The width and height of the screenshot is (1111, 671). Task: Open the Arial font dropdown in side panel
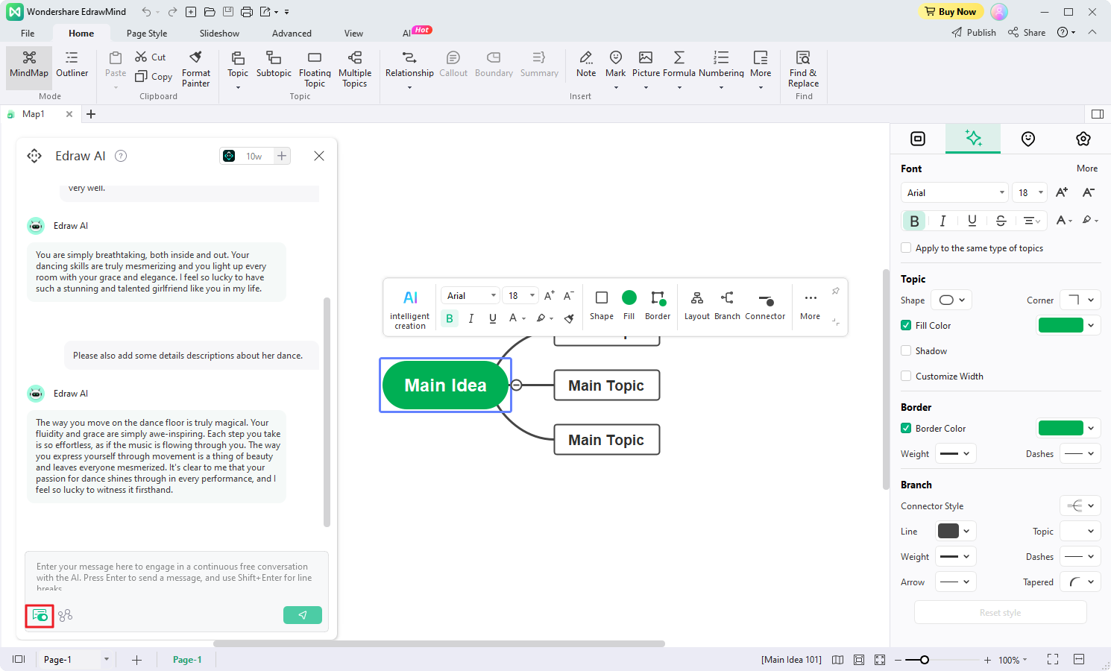954,192
